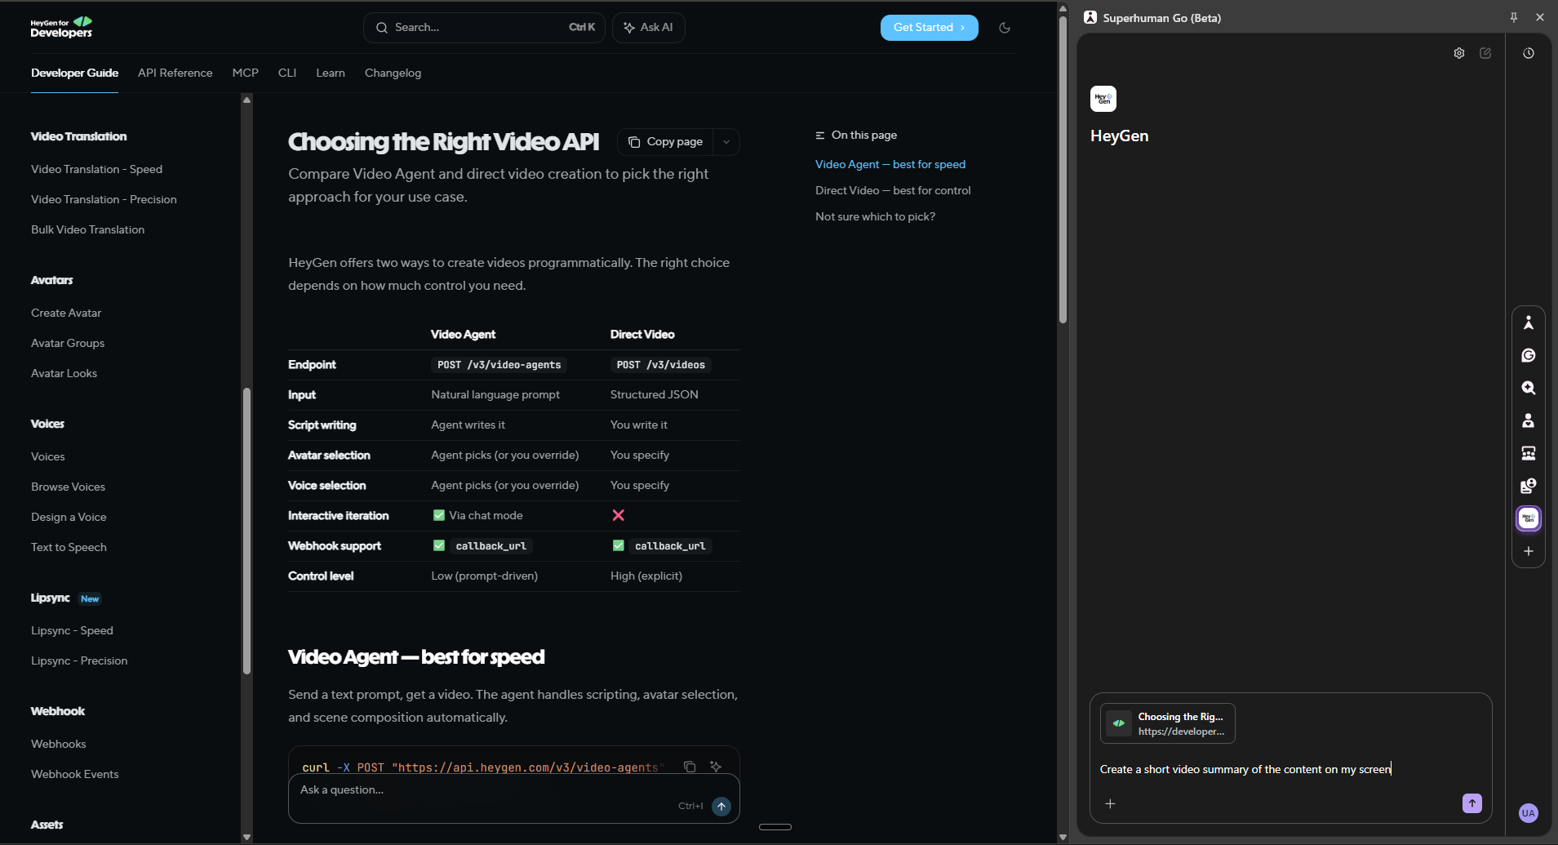1558x845 pixels.
Task: Go to Text to Speech page
Action: [69, 547]
